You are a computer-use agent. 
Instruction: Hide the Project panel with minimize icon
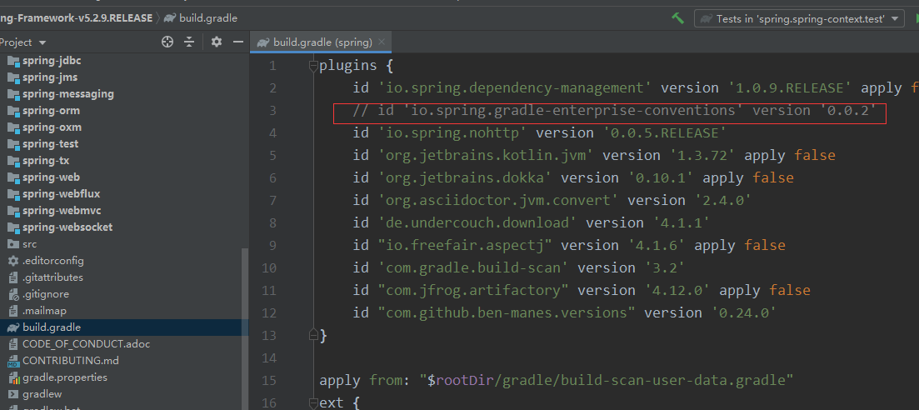pyautogui.click(x=238, y=42)
